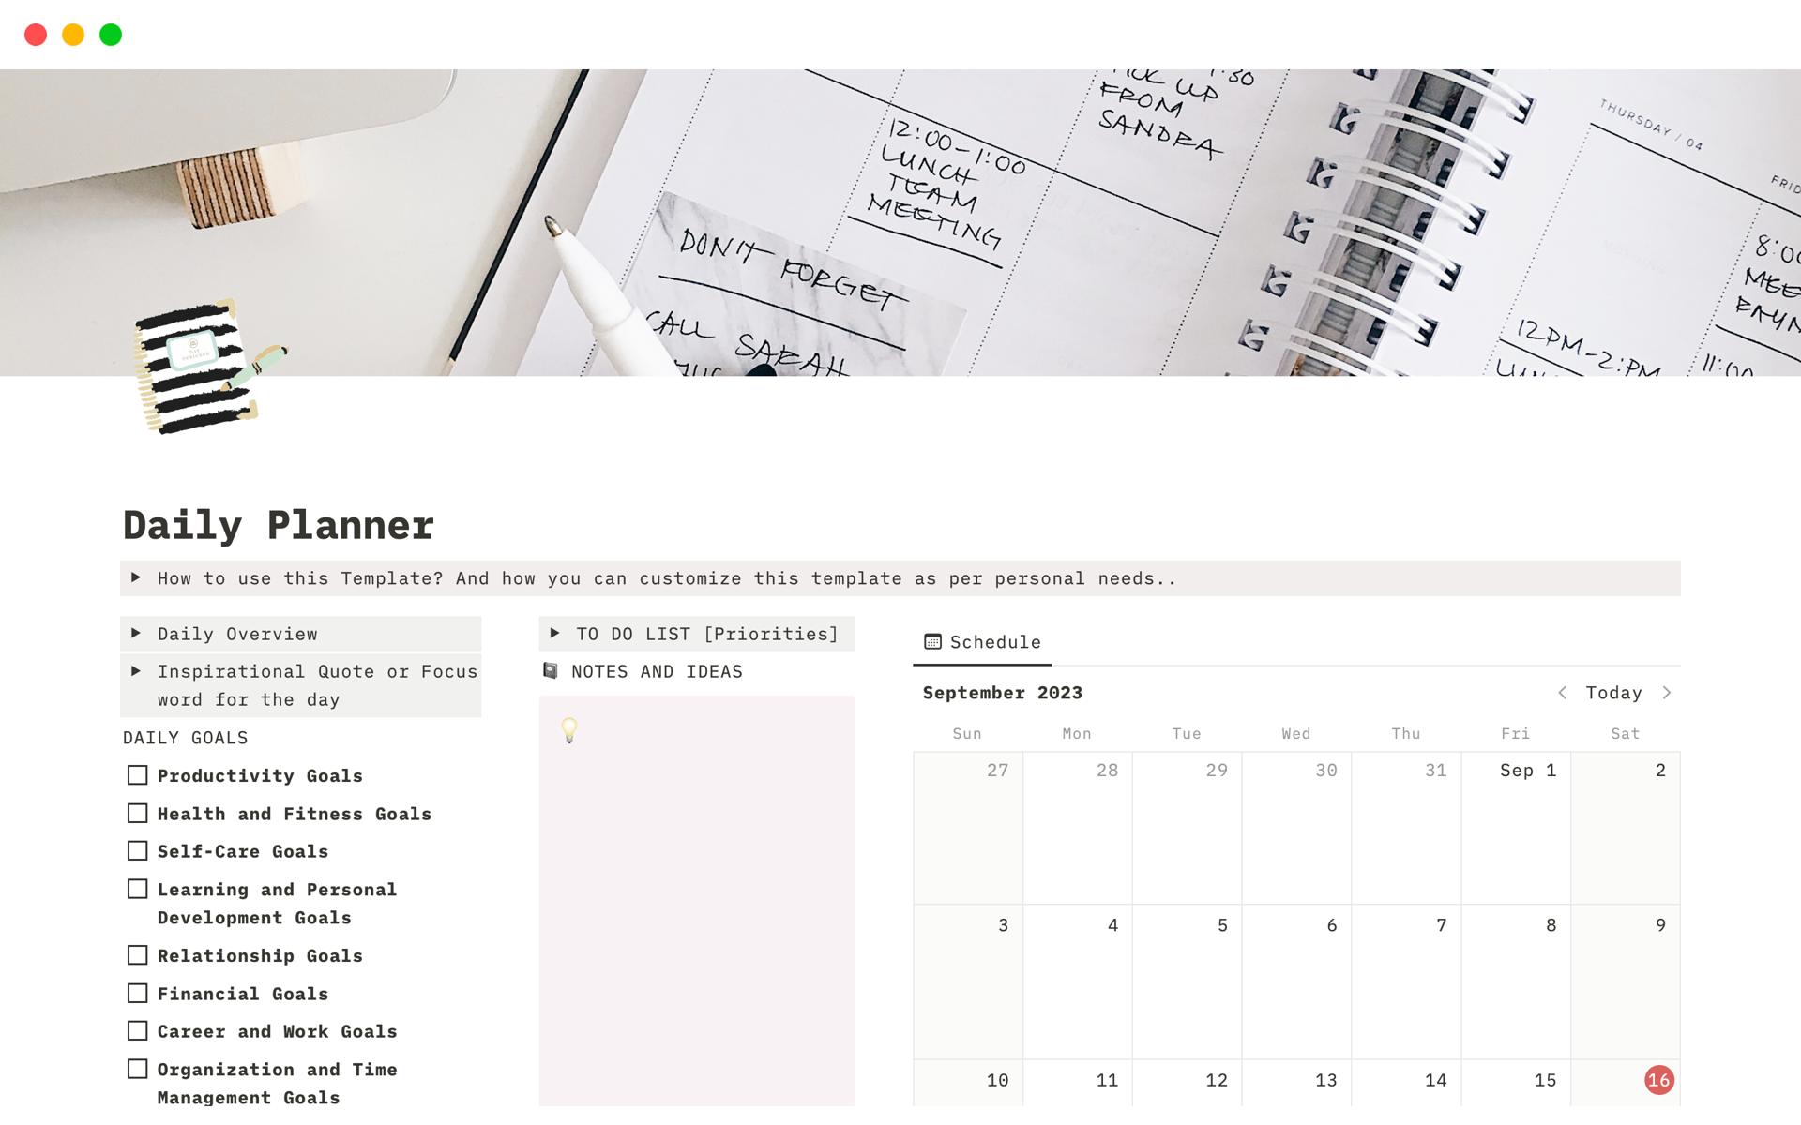
Task: Enable the Health and Fitness Goals checkbox
Action: (139, 813)
